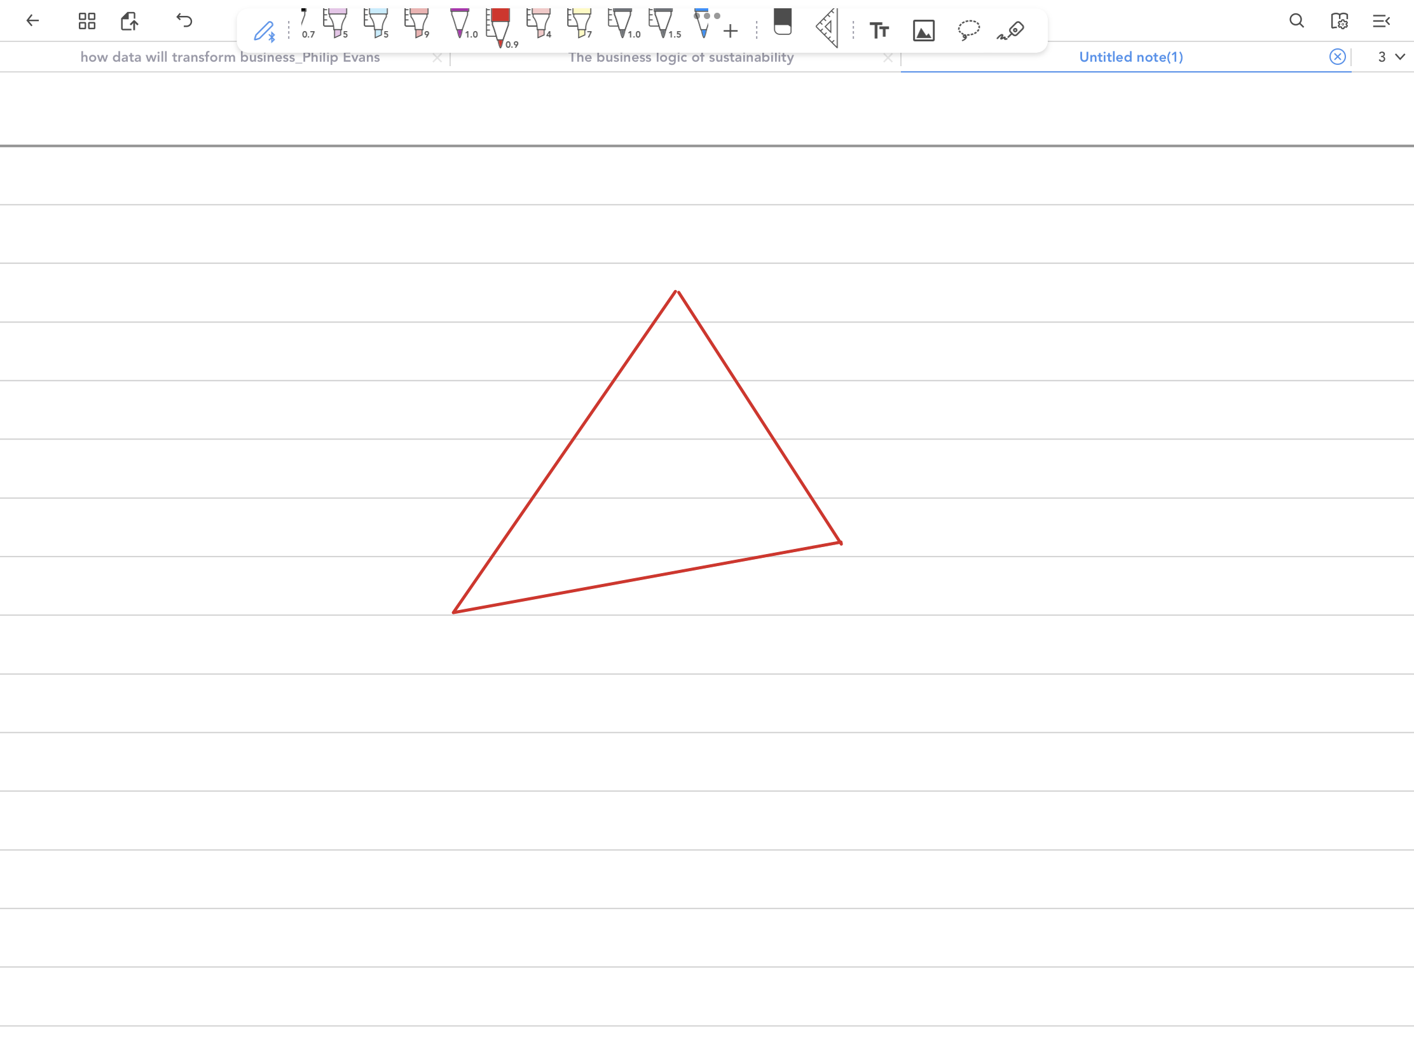Expand the open tabs count dropdown

tap(1391, 57)
